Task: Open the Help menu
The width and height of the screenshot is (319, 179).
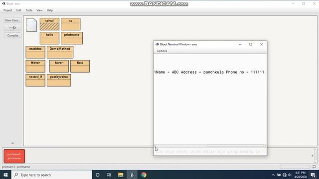Action: click(50, 10)
